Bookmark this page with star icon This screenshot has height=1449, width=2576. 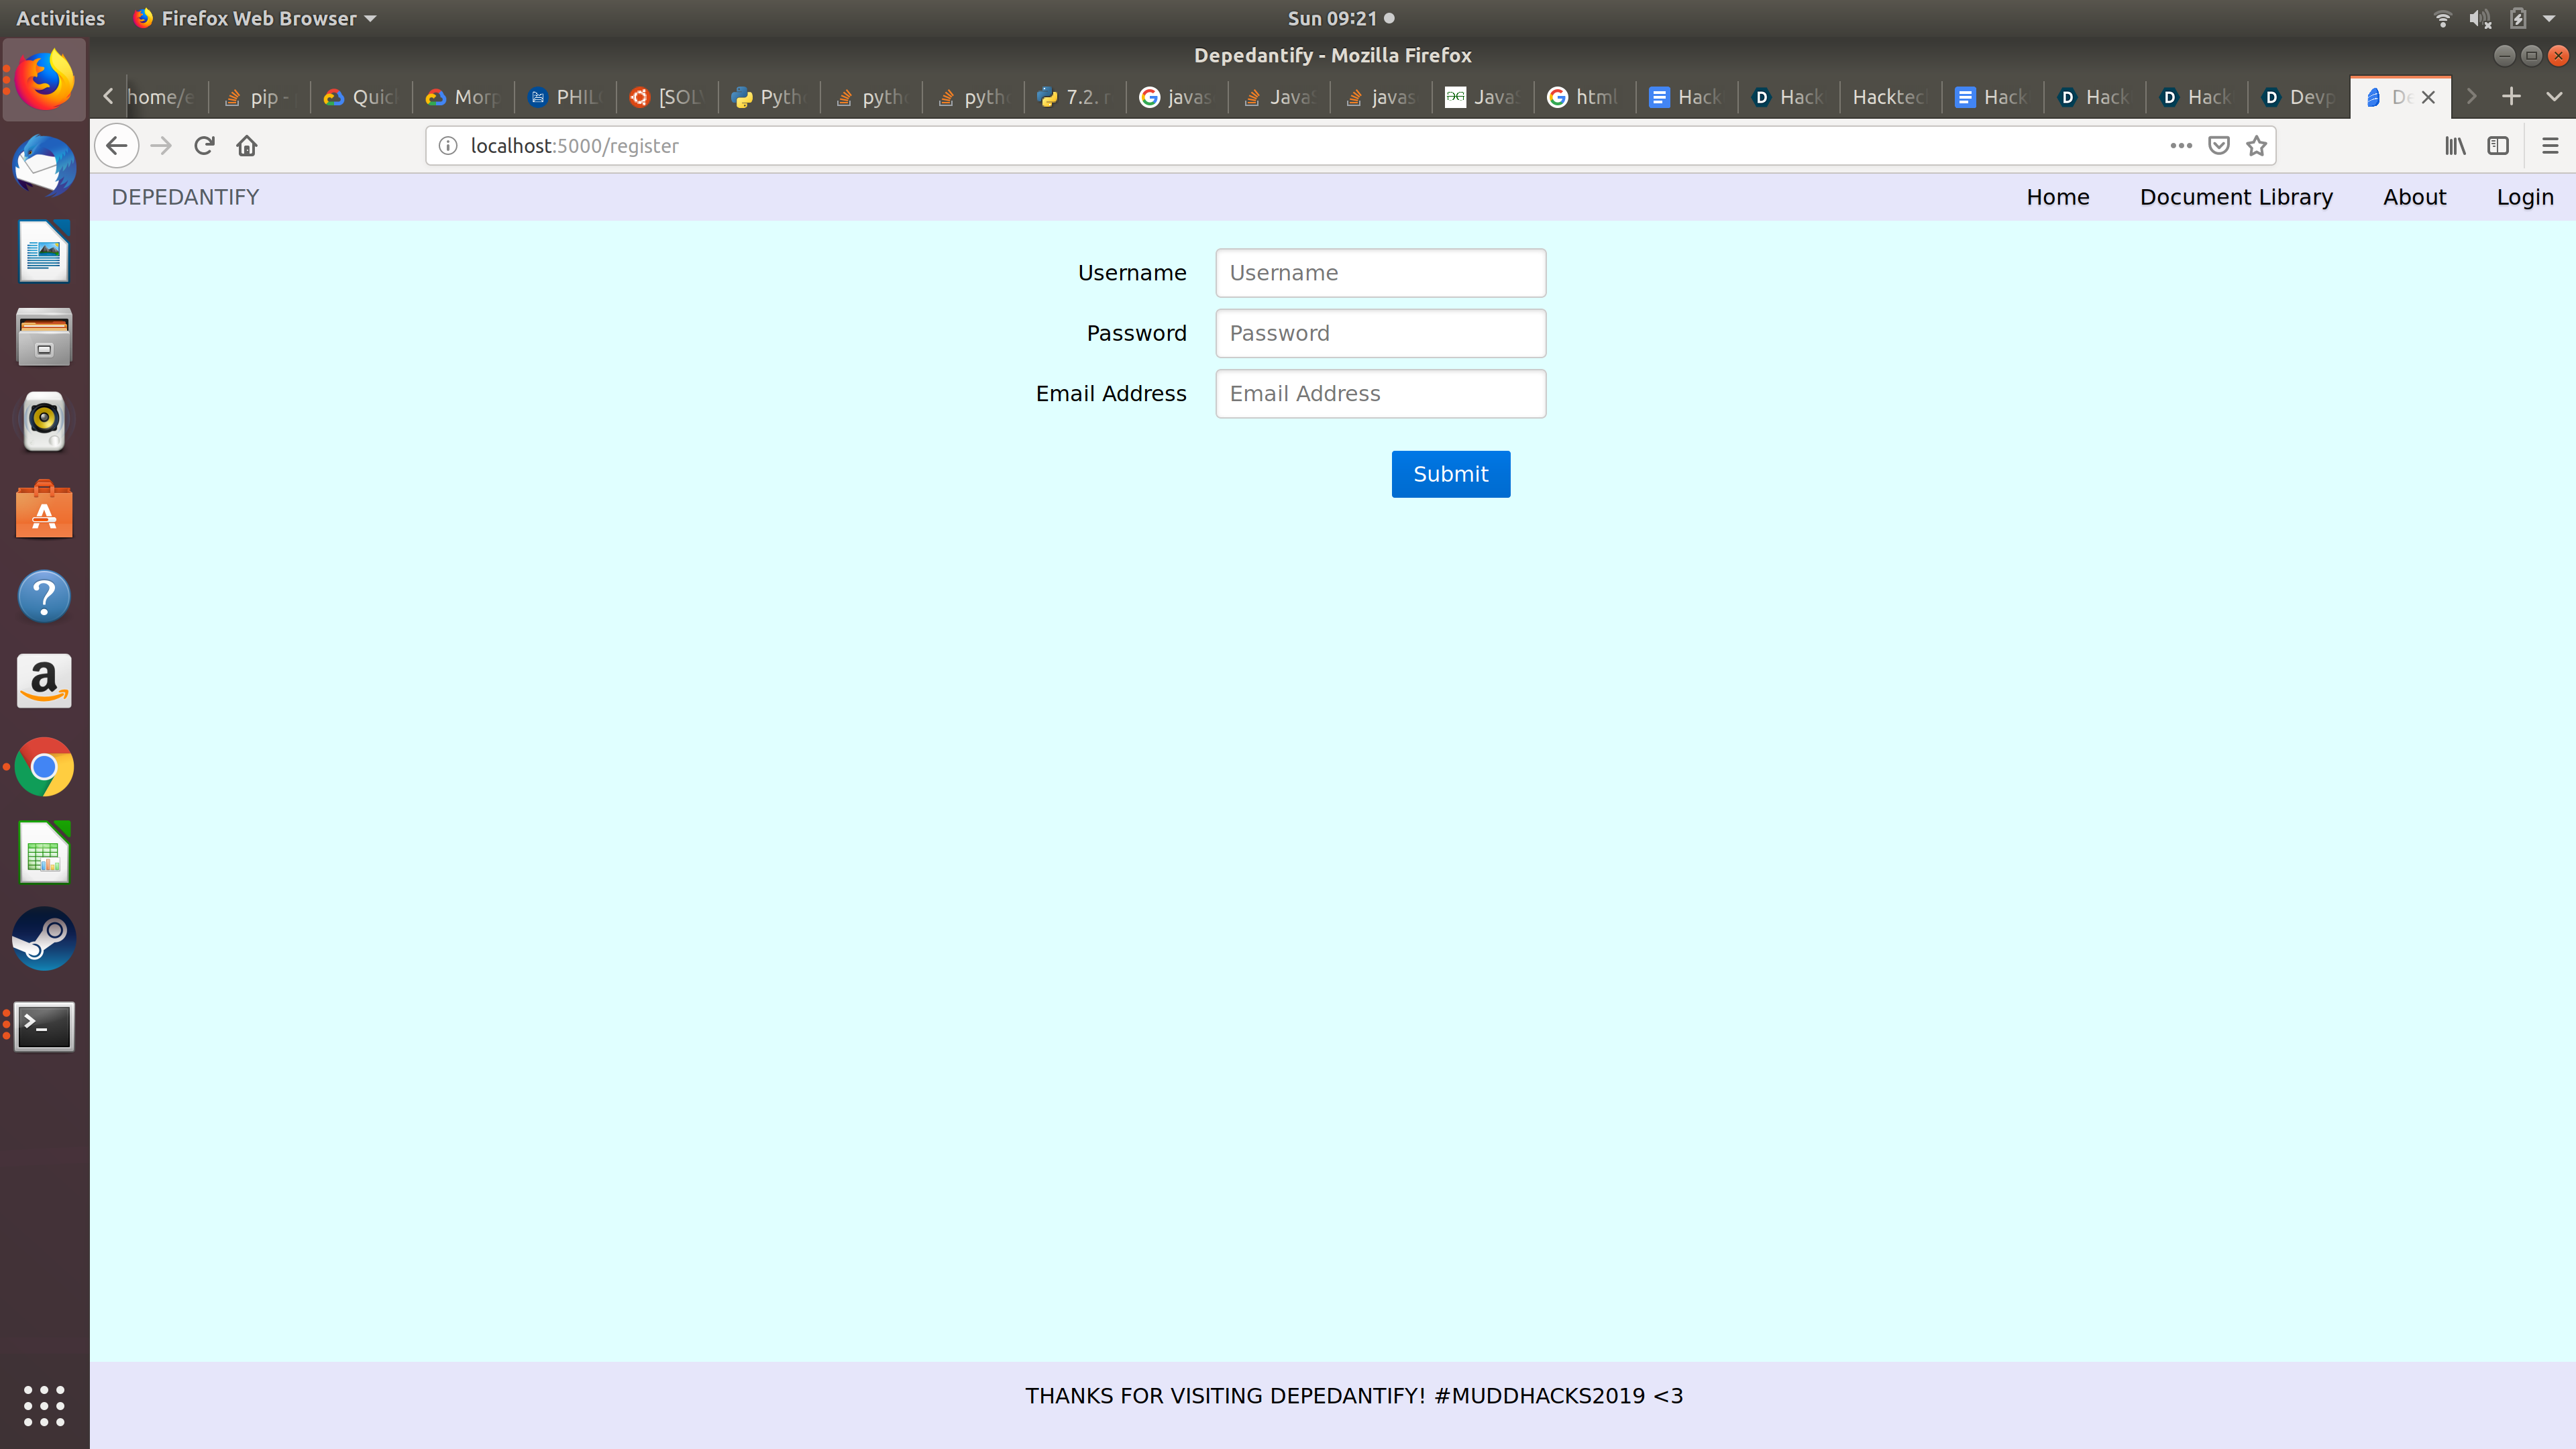tap(2256, 146)
